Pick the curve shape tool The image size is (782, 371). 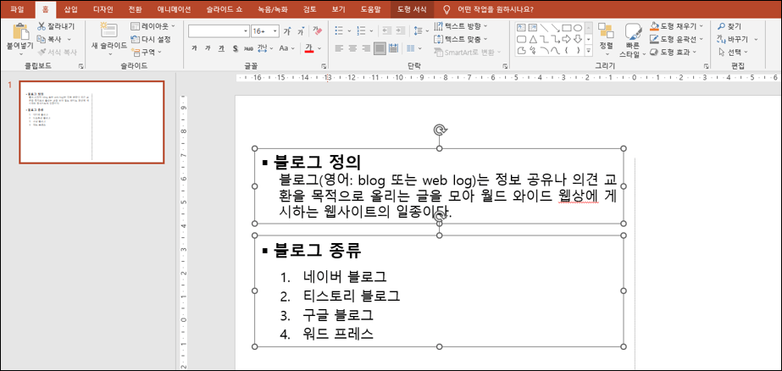(556, 50)
